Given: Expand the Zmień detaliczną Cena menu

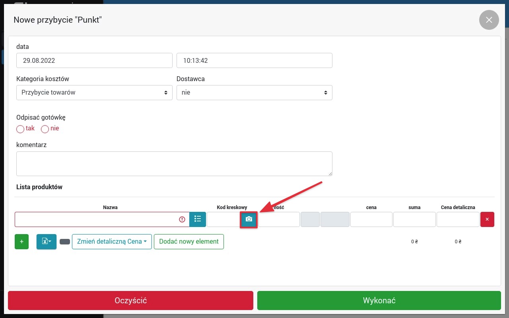Looking at the screenshot, I should coord(112,242).
